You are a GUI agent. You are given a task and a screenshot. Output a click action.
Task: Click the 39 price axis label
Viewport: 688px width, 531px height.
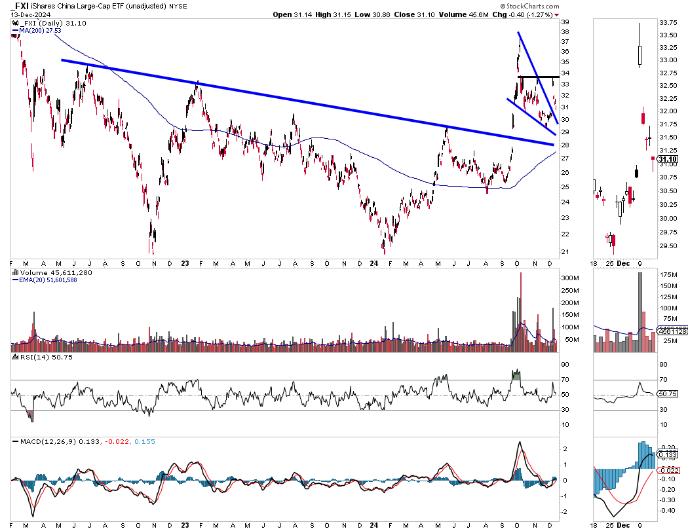pyautogui.click(x=565, y=22)
